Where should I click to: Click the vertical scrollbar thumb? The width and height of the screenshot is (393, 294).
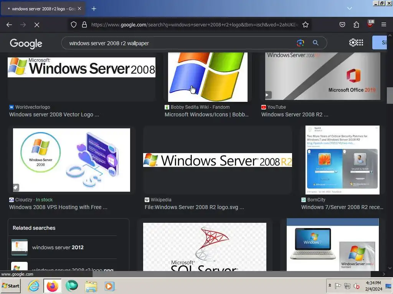coord(390,95)
